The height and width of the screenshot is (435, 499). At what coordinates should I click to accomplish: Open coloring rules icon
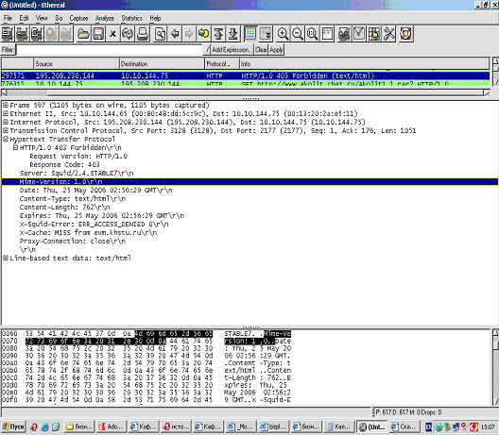coord(374,34)
